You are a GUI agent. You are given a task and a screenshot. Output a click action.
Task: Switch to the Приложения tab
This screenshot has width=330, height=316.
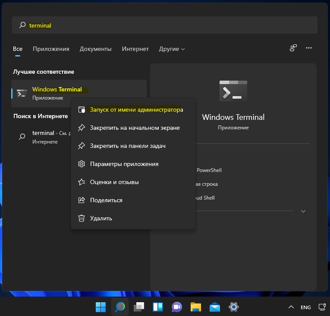pos(51,49)
